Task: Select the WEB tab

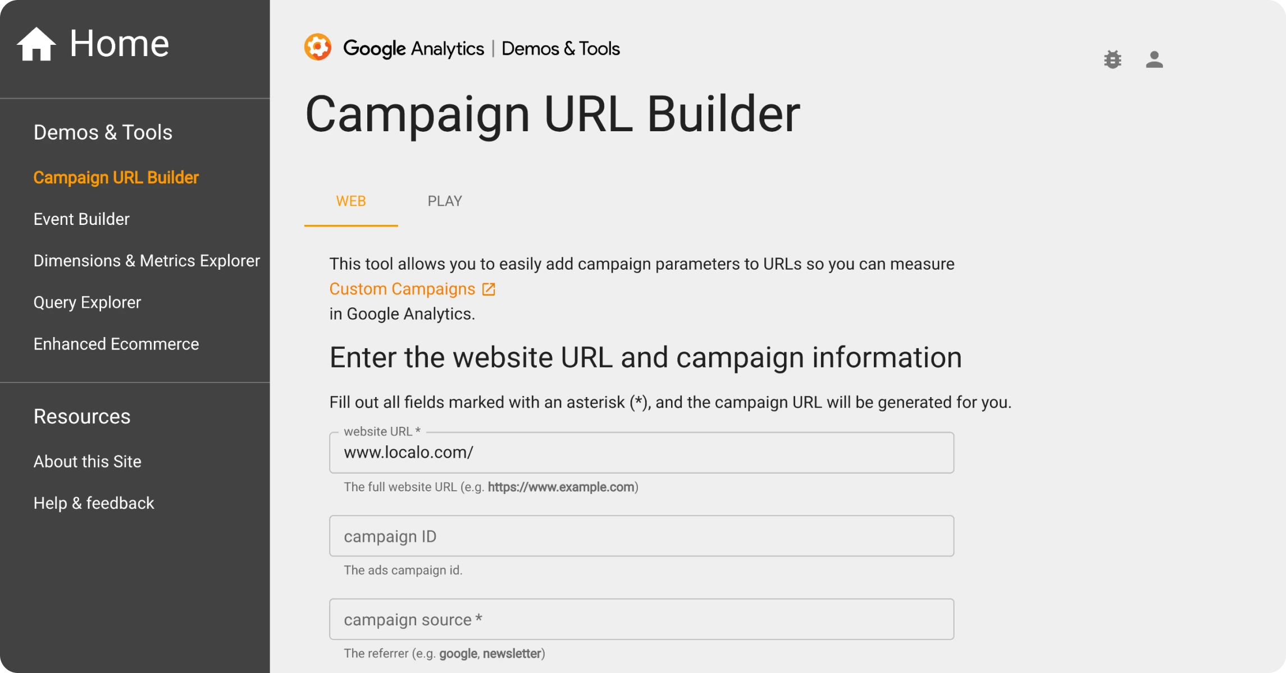Action: click(351, 201)
